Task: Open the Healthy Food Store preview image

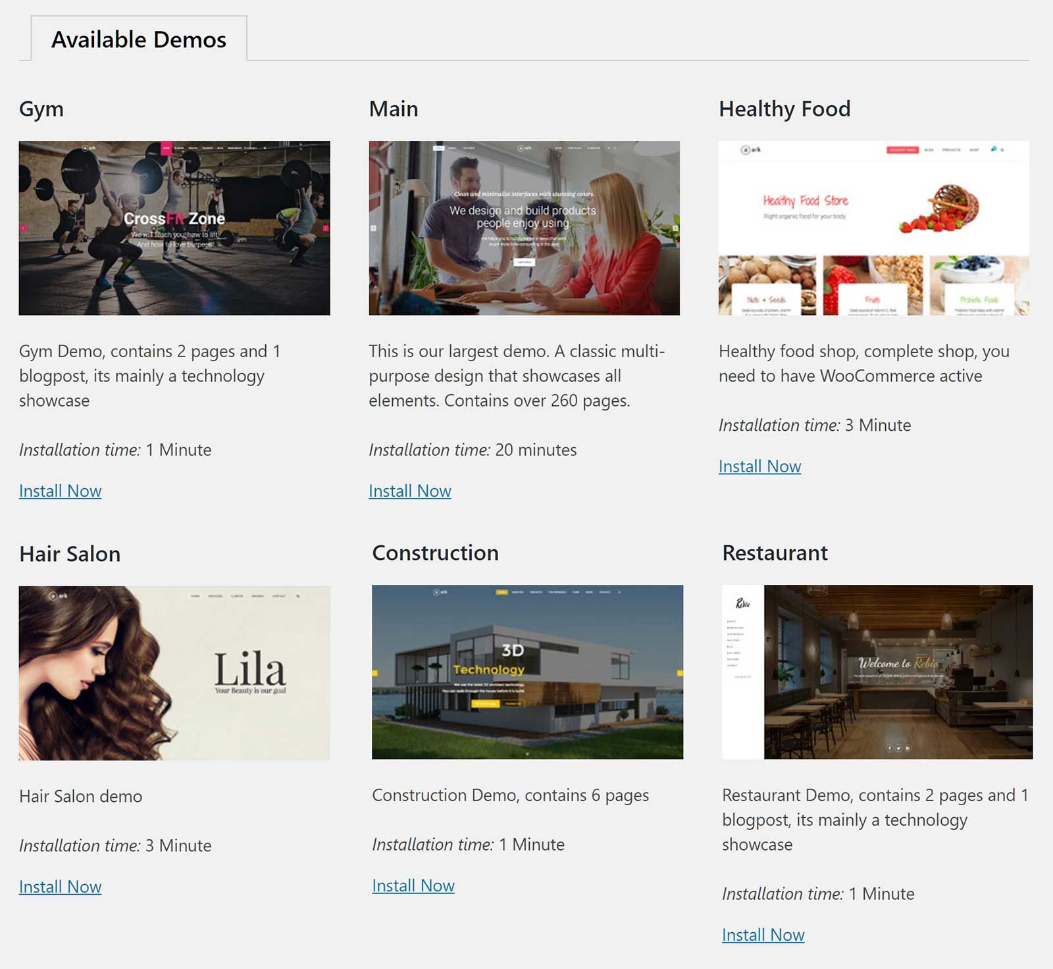Action: click(x=874, y=228)
